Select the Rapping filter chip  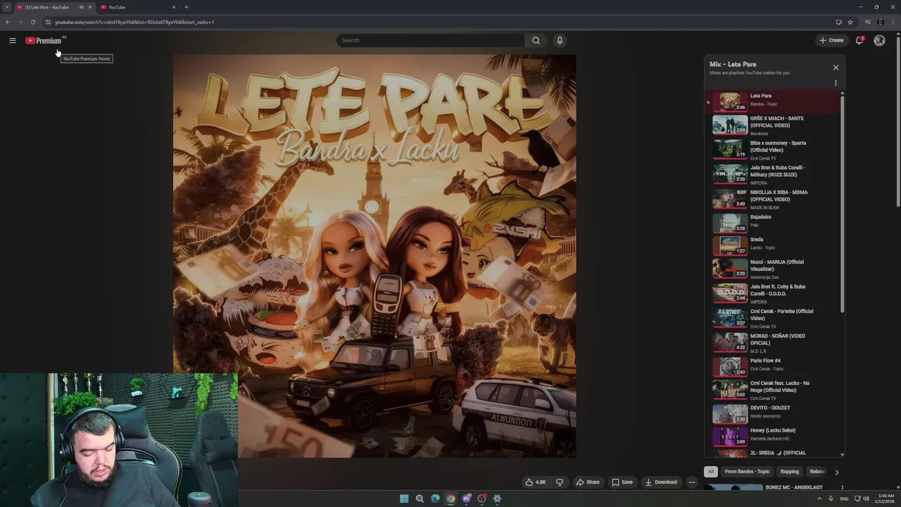pos(790,472)
